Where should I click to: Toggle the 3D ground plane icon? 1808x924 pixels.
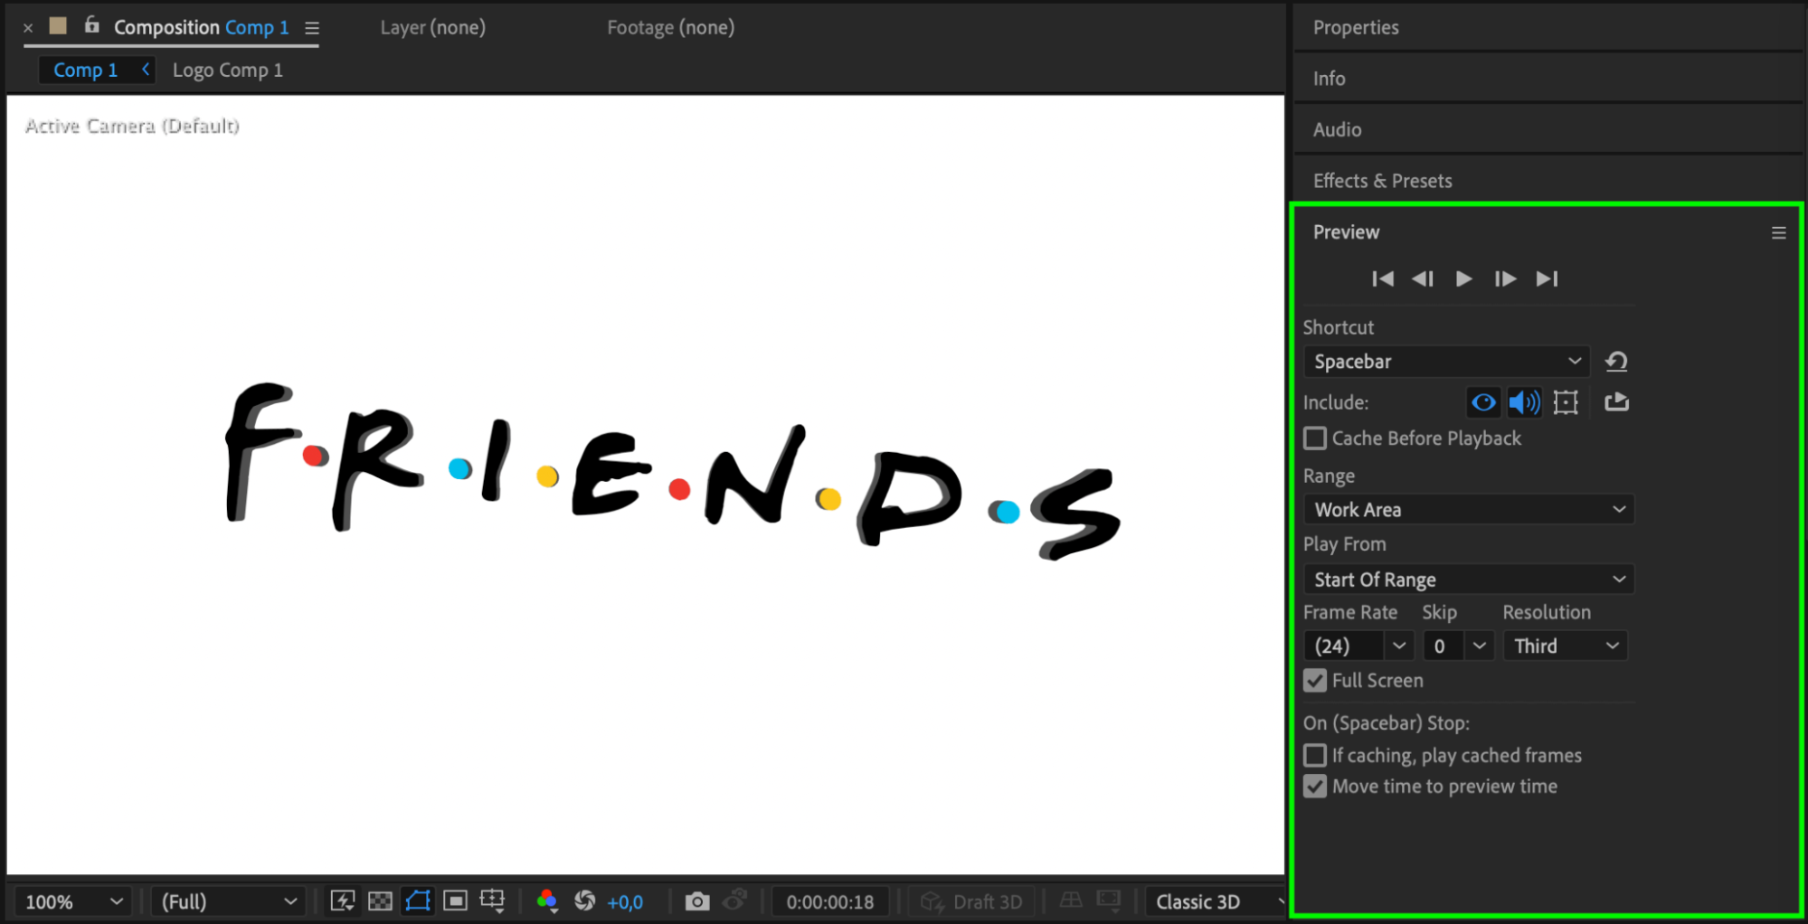click(1071, 900)
